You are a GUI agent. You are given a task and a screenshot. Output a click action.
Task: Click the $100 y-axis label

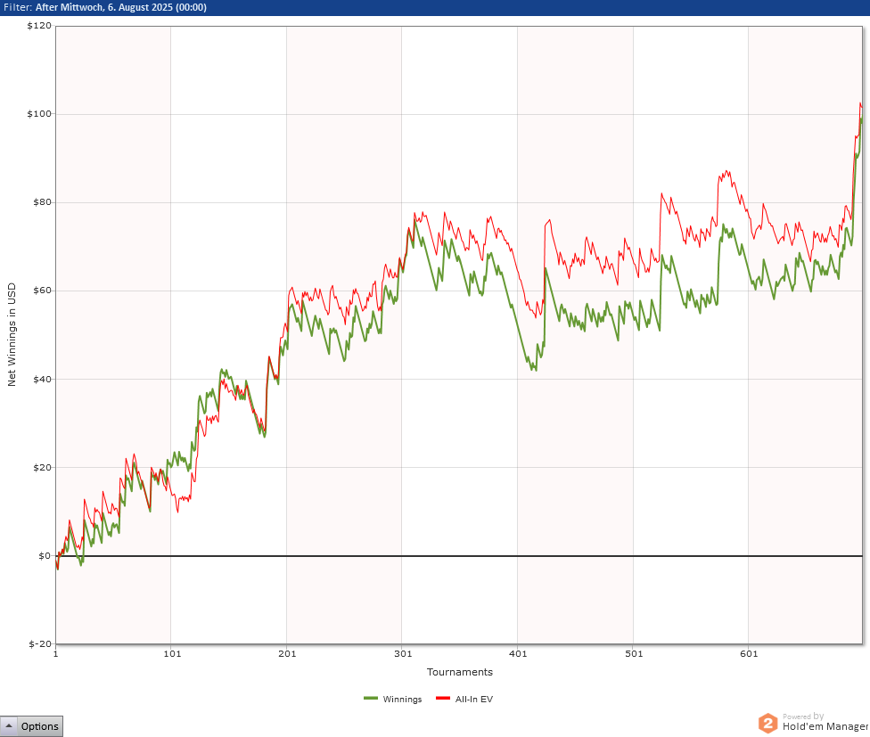pyautogui.click(x=39, y=114)
